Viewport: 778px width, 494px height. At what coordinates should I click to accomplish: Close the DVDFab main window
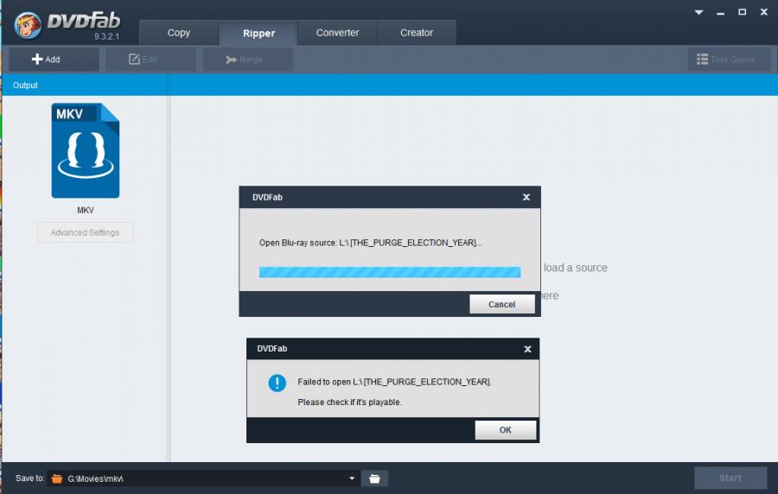point(764,12)
